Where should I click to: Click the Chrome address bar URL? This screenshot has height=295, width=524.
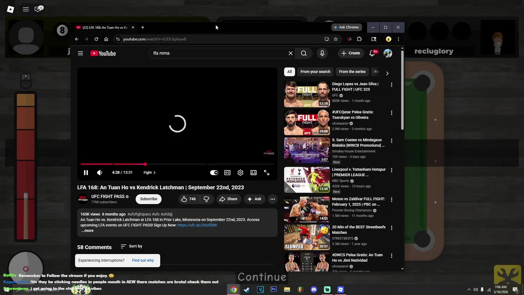point(155,39)
